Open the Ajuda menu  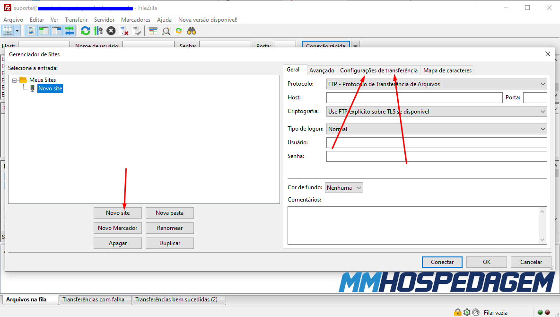pyautogui.click(x=164, y=20)
